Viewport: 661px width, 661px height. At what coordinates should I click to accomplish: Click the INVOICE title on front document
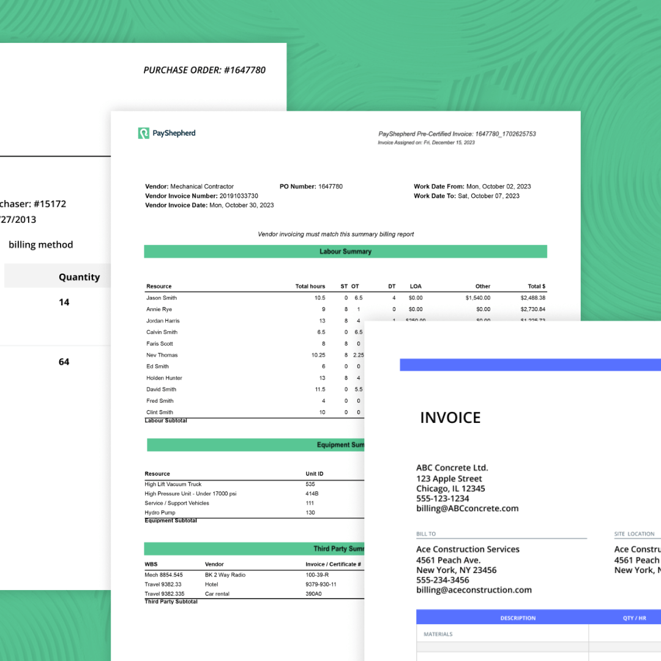click(x=450, y=418)
